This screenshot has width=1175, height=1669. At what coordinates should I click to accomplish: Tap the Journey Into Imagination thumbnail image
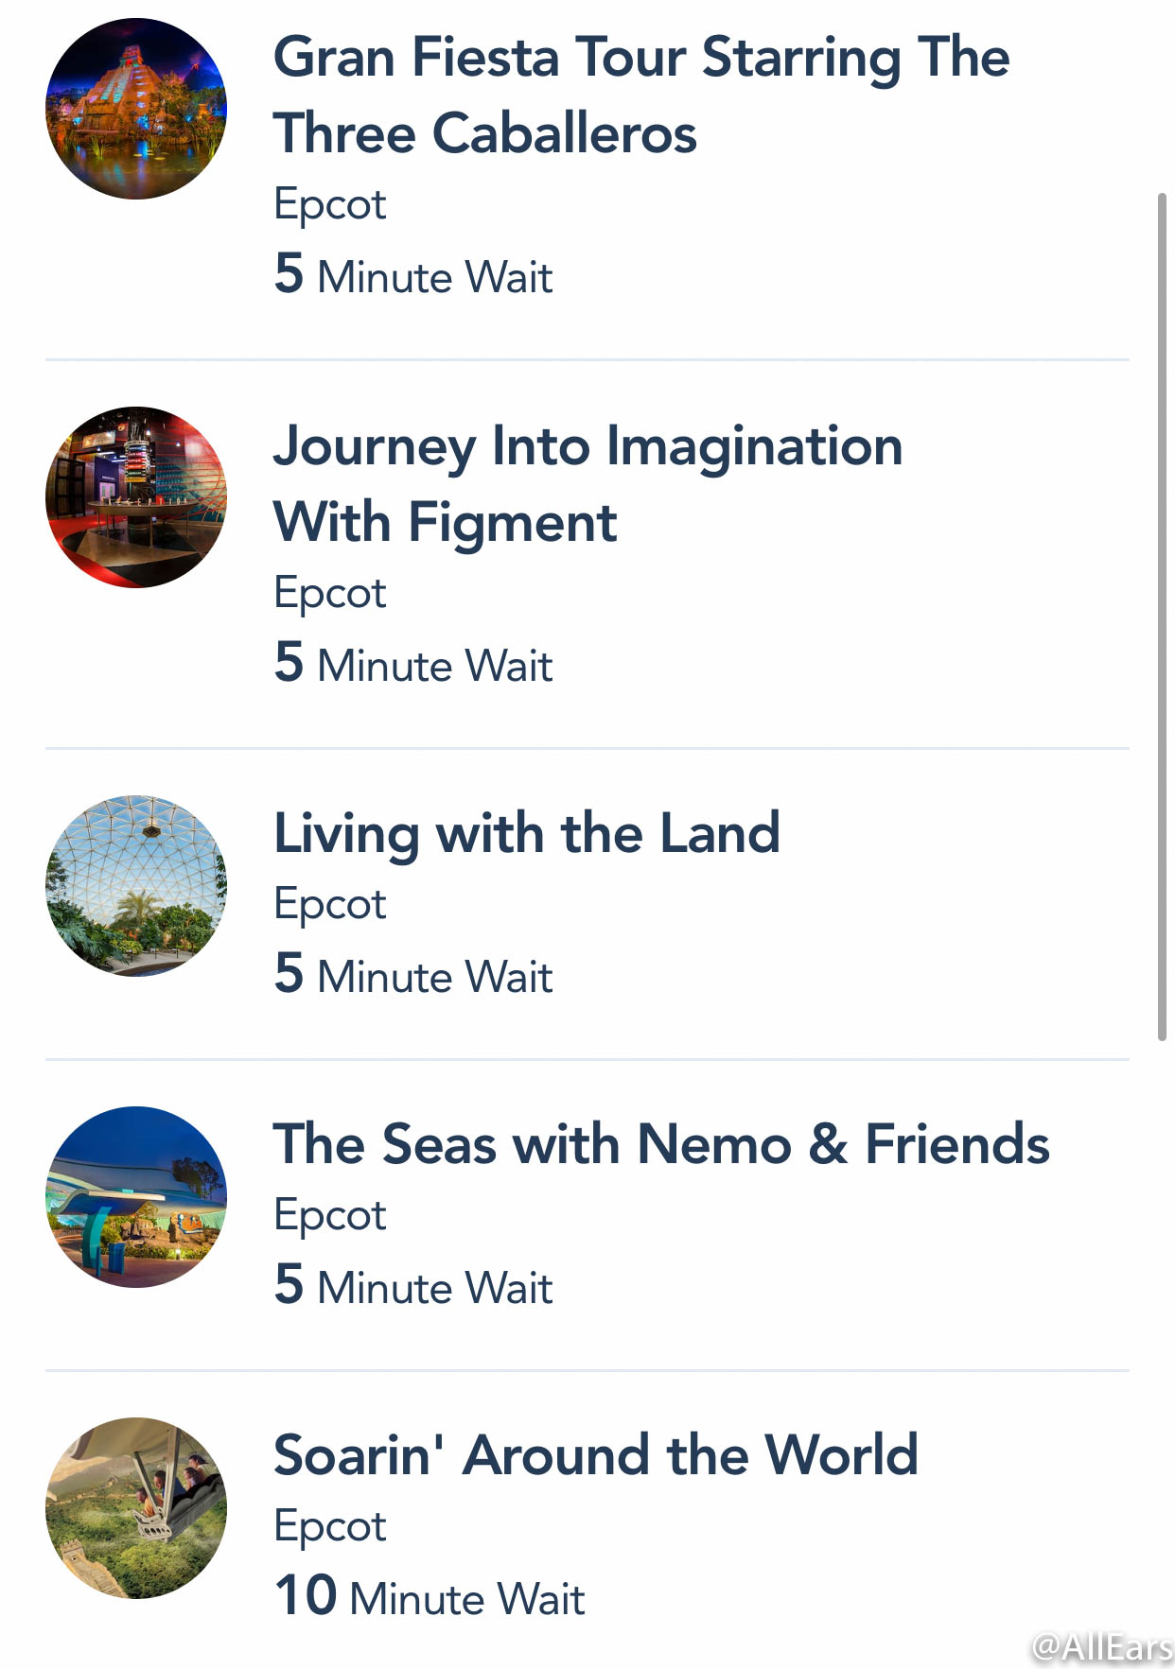[136, 497]
